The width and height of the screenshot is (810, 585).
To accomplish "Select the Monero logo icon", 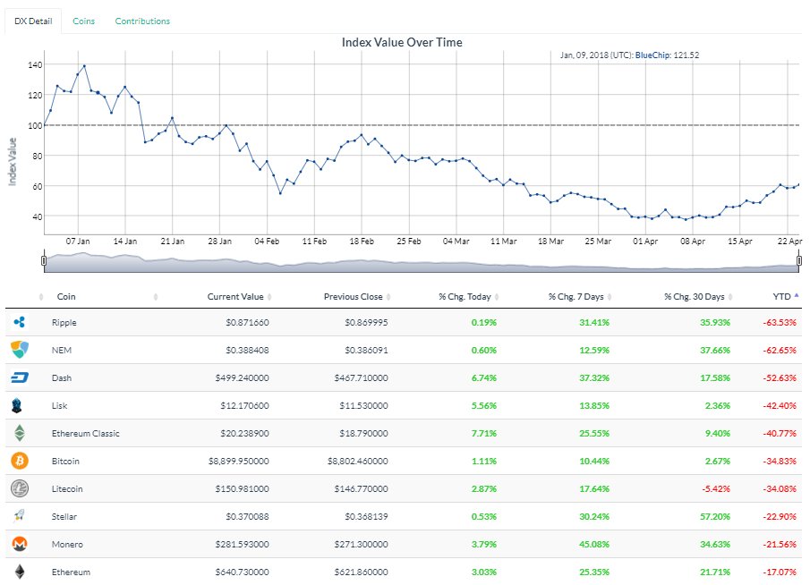I will [21, 545].
